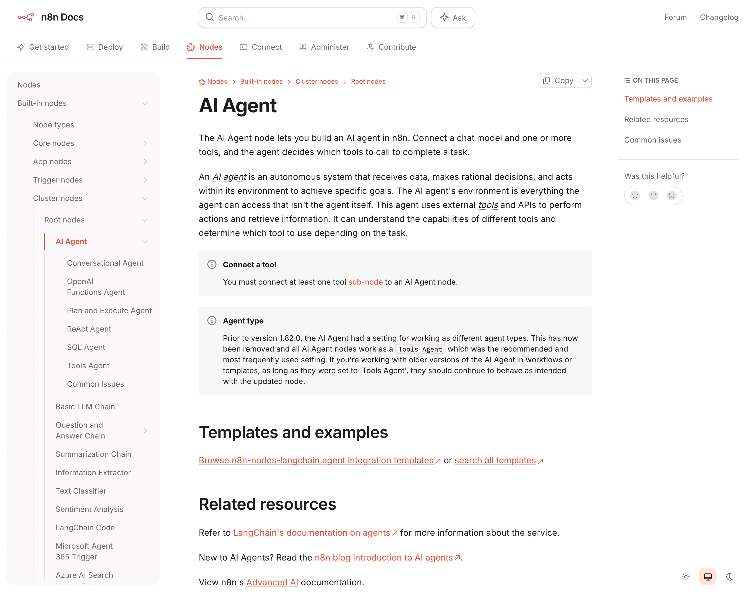Jump to Common issues in page outline
756x594 pixels.
pos(652,140)
